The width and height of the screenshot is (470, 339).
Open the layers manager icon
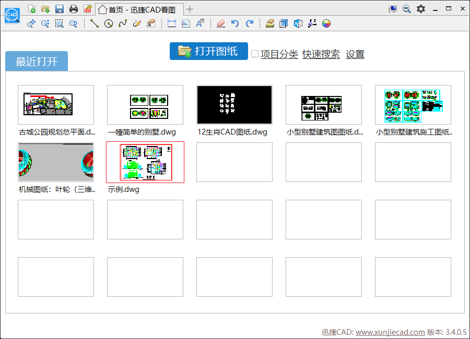[x=270, y=23]
